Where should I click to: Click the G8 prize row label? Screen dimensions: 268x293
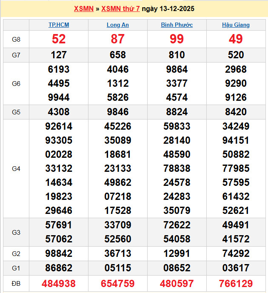[16, 39]
